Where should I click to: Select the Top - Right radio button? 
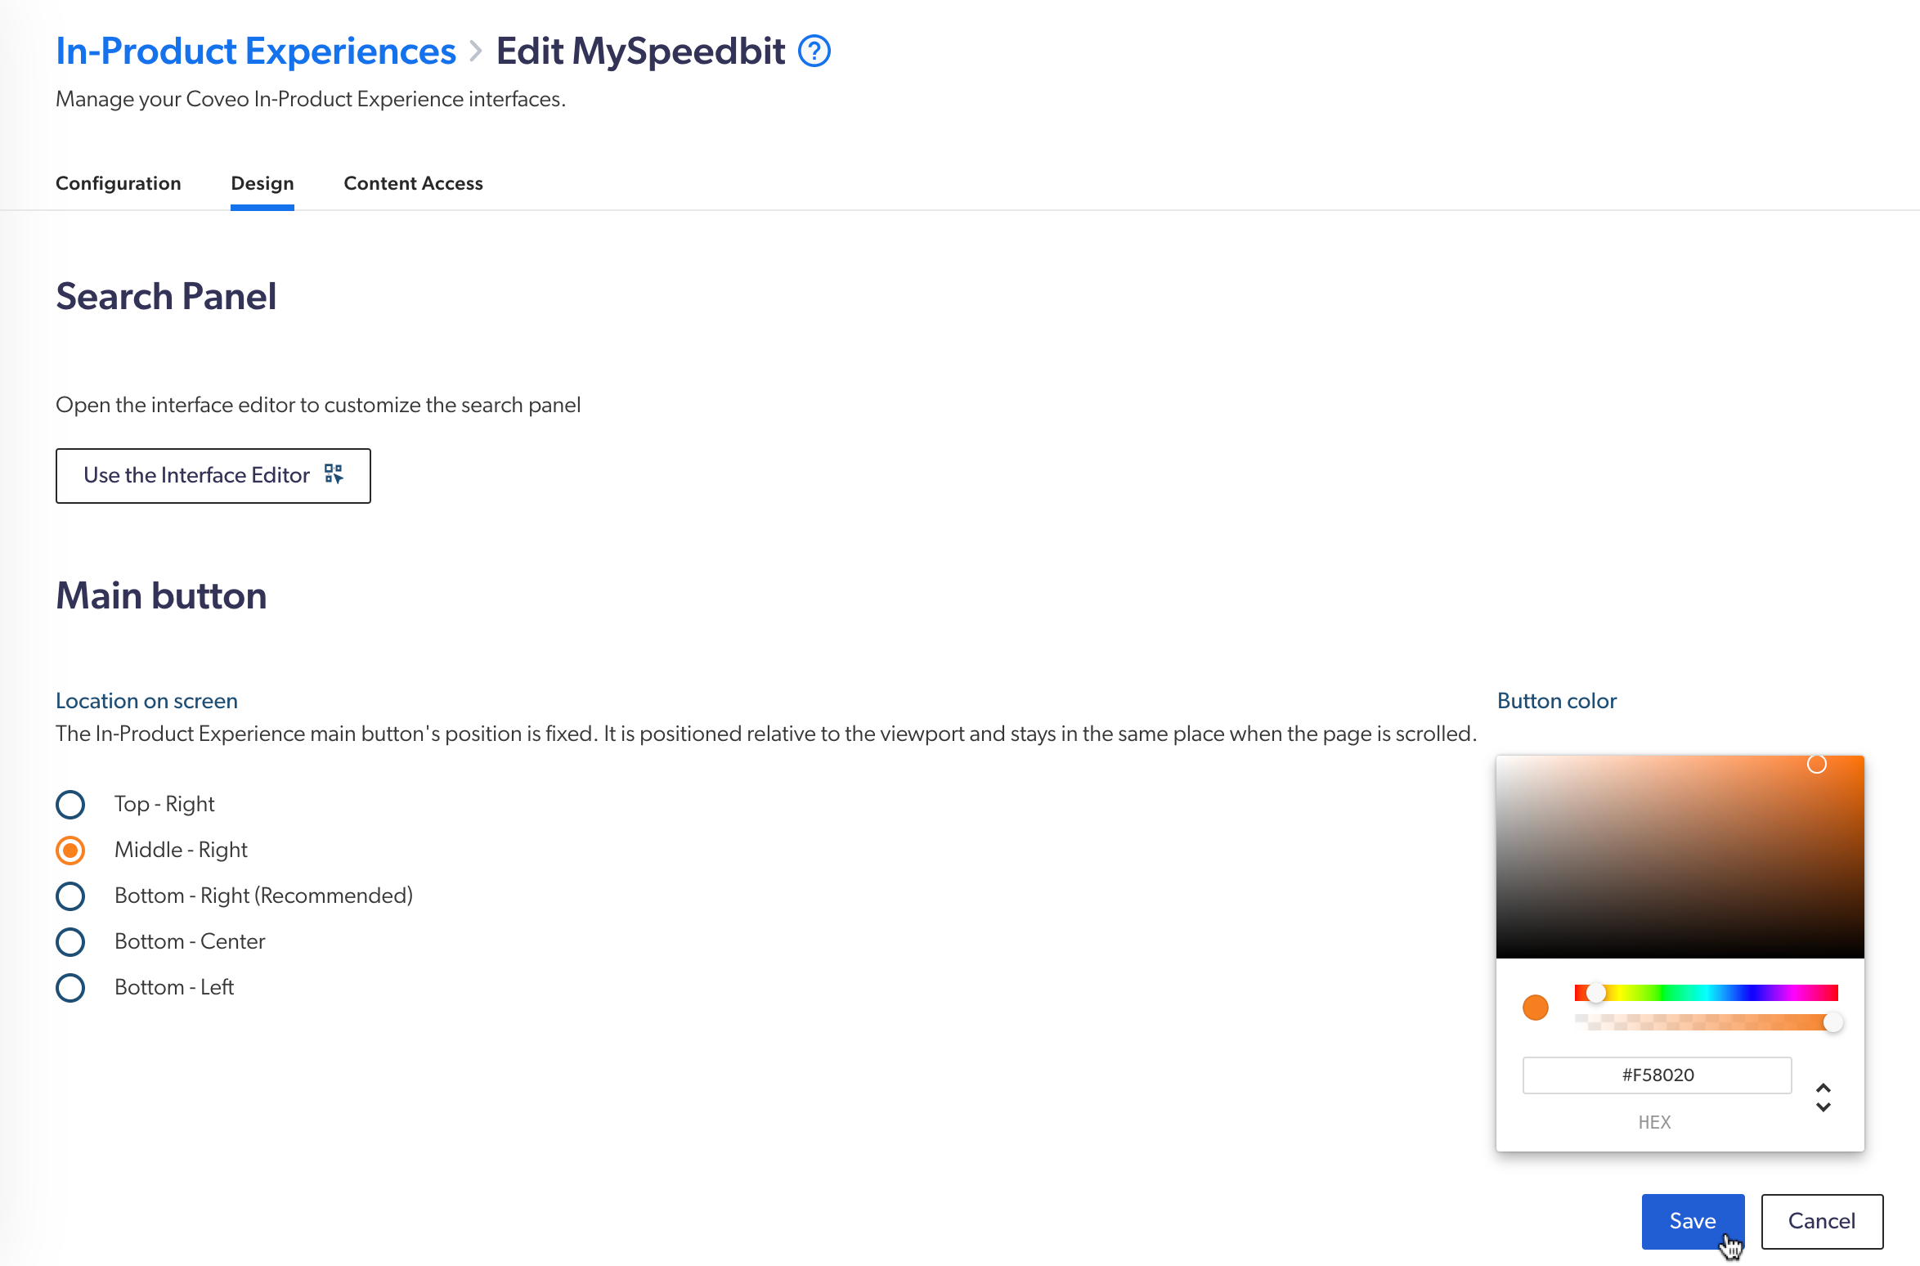pyautogui.click(x=70, y=804)
